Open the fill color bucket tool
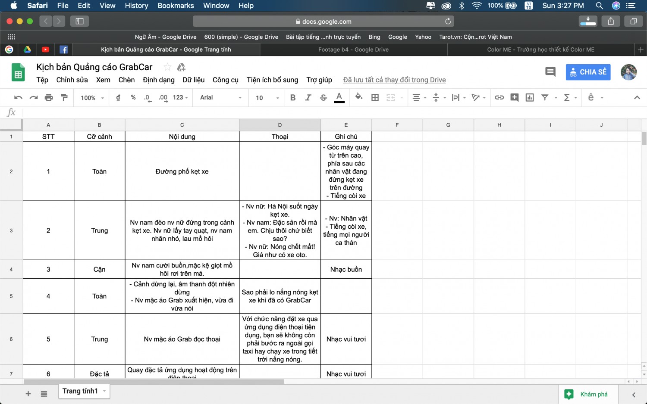 pos(358,97)
